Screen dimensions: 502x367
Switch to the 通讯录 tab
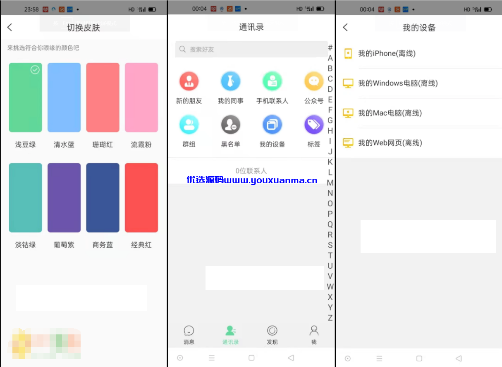point(230,335)
